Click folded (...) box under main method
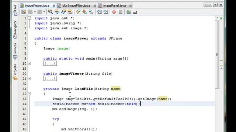The height and width of the screenshot is (132, 236). [x=50, y=63]
